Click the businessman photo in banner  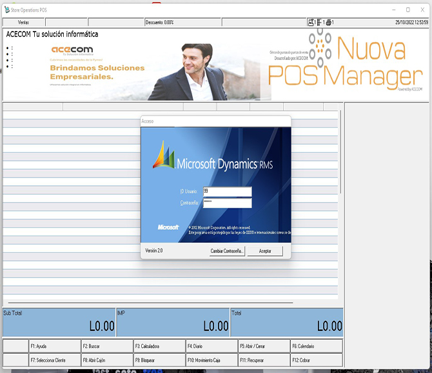point(189,72)
